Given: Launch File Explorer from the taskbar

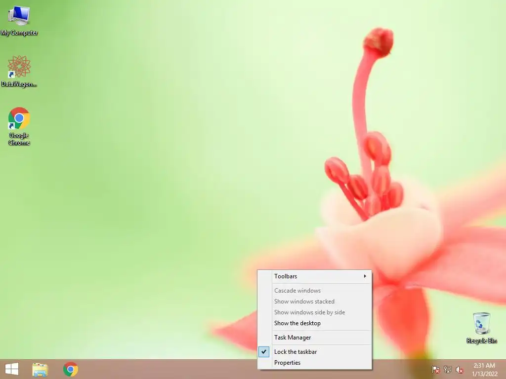Looking at the screenshot, I should (x=40, y=369).
